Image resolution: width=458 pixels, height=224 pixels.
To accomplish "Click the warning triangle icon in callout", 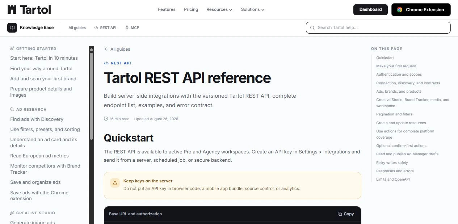I will point(115,183).
